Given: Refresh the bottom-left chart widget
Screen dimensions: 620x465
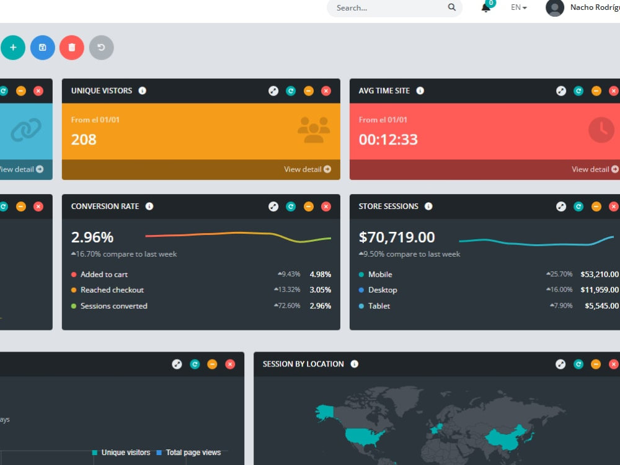Looking at the screenshot, I should click(x=195, y=364).
